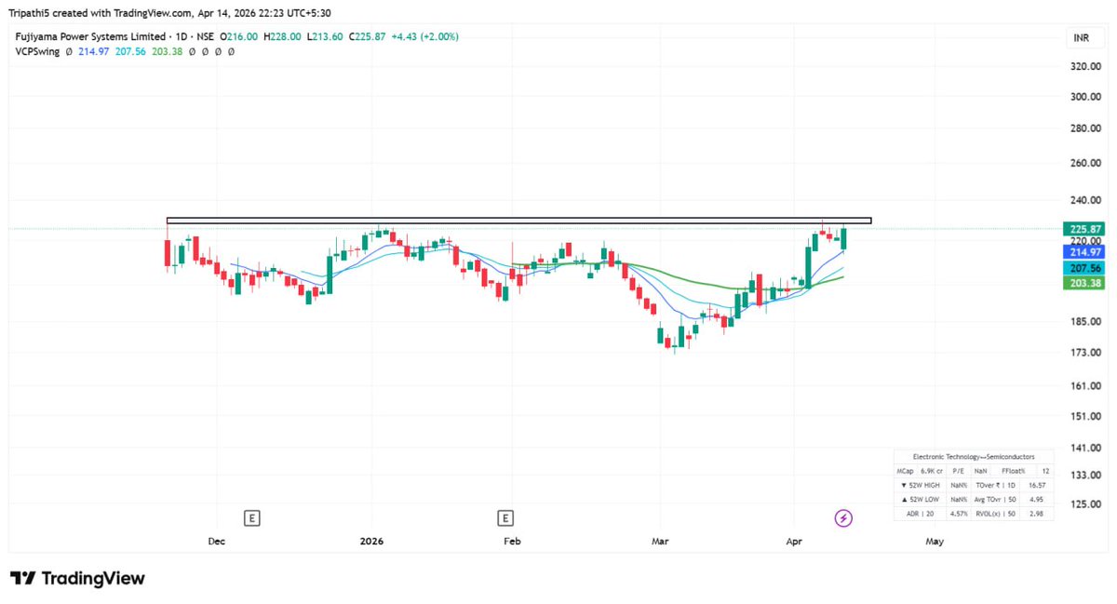Viewport: 1117px width, 604px height.
Task: Click the purple lightning event icon
Action: click(843, 517)
